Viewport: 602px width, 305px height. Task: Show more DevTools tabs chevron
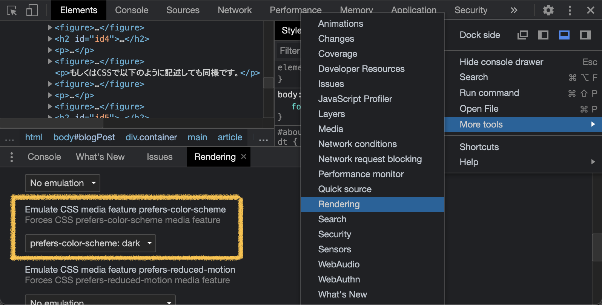point(514,10)
